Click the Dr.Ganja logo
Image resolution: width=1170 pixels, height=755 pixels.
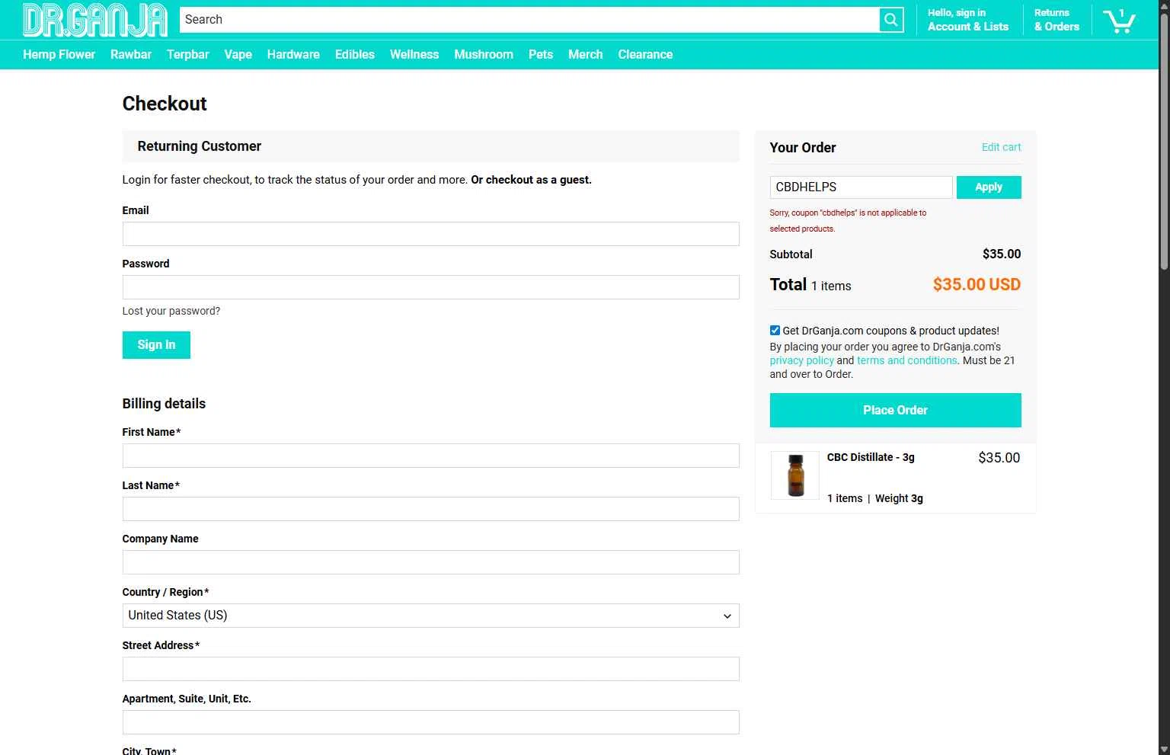click(x=95, y=20)
